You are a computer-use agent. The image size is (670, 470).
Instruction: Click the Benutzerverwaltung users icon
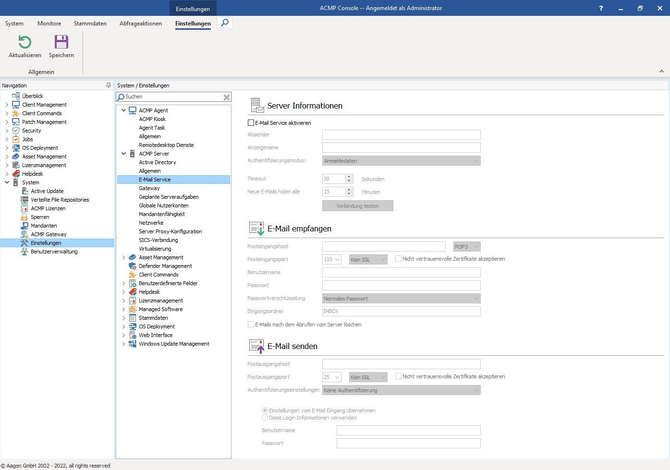24,252
